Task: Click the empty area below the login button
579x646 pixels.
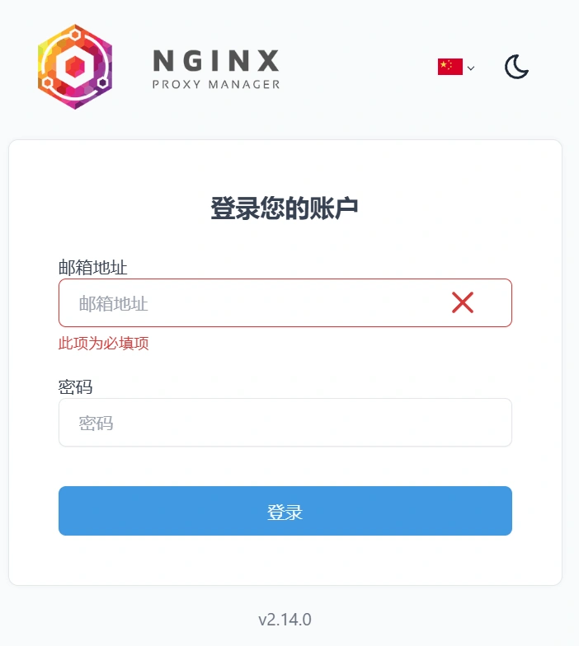Action: point(285,560)
